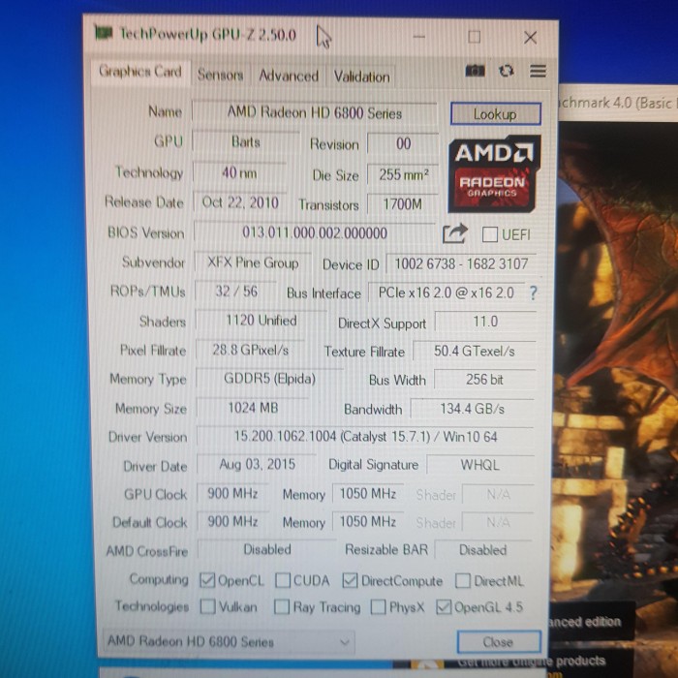
Task: Select the Validation tab
Action: tap(361, 77)
